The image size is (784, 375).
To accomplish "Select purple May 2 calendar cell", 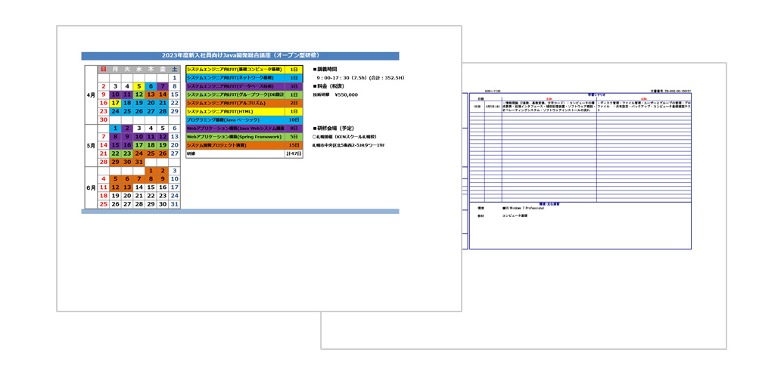I will (x=127, y=129).
